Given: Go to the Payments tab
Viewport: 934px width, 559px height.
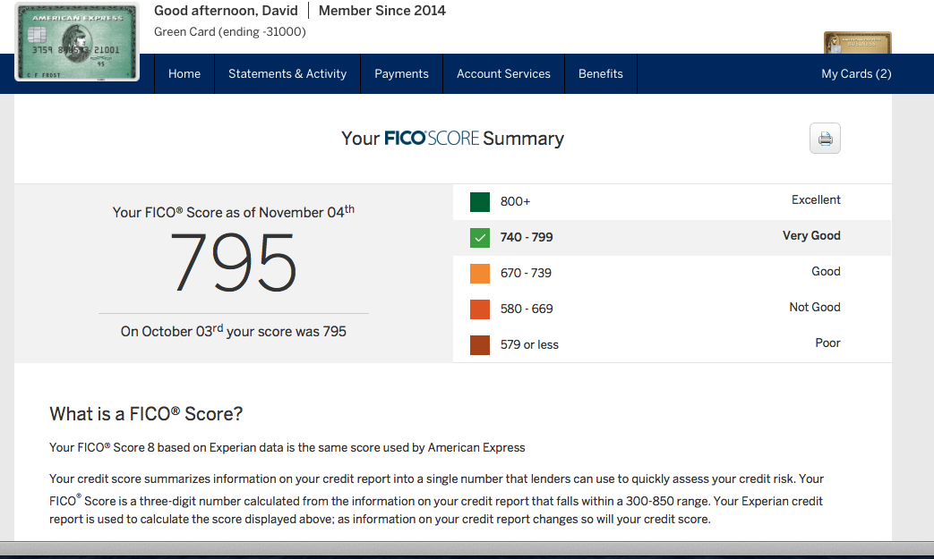Looking at the screenshot, I should 401,74.
